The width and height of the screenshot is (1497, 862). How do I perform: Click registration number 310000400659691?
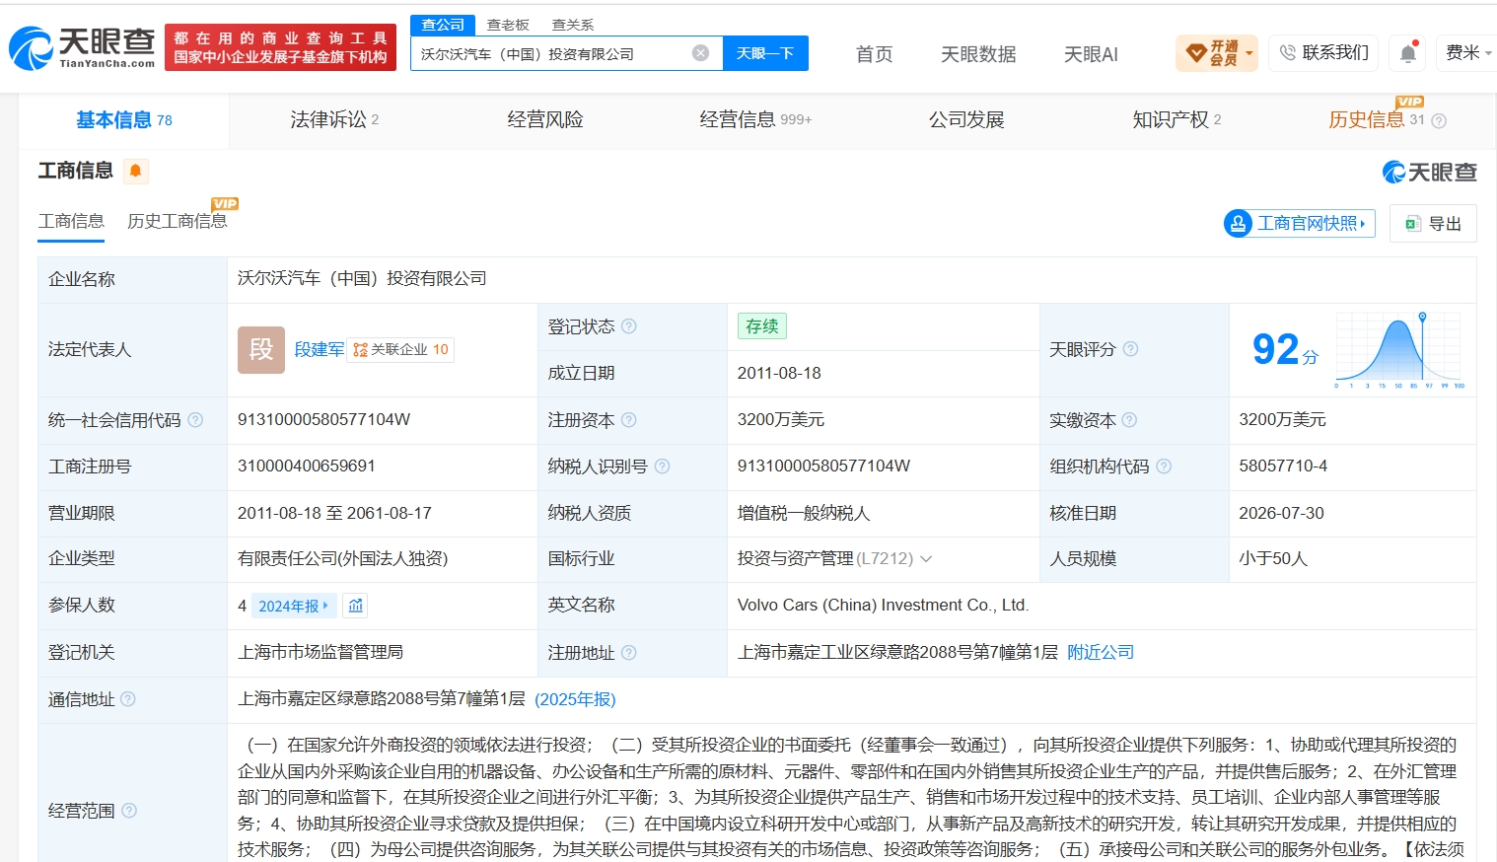pyautogui.click(x=307, y=466)
